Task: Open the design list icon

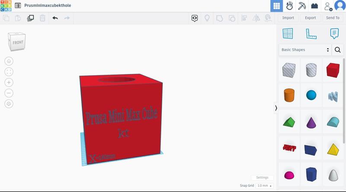Action: (x=18, y=6)
